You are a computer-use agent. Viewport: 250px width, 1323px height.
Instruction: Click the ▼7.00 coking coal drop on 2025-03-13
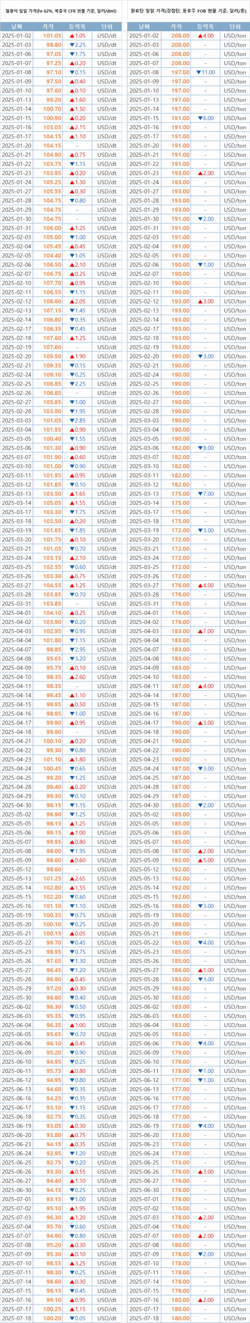coord(205,494)
